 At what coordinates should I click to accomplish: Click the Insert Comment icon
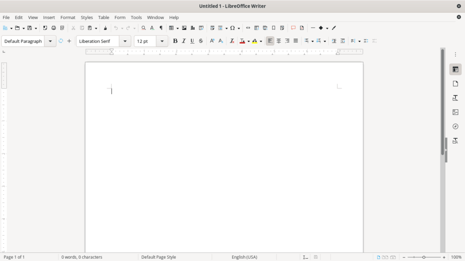[x=293, y=28]
